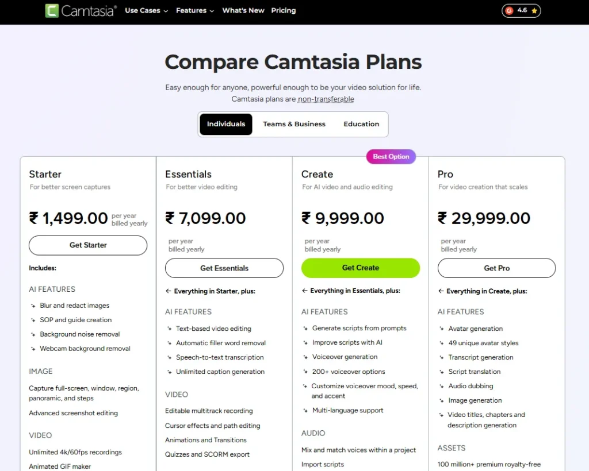Click the G2 rating badge icon

tap(508, 10)
